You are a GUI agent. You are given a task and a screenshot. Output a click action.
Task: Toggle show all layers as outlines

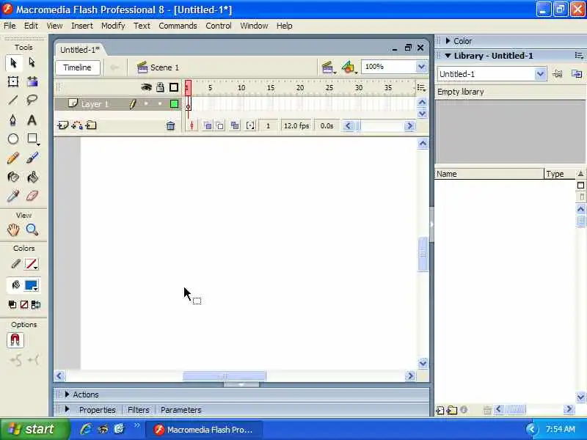point(174,87)
